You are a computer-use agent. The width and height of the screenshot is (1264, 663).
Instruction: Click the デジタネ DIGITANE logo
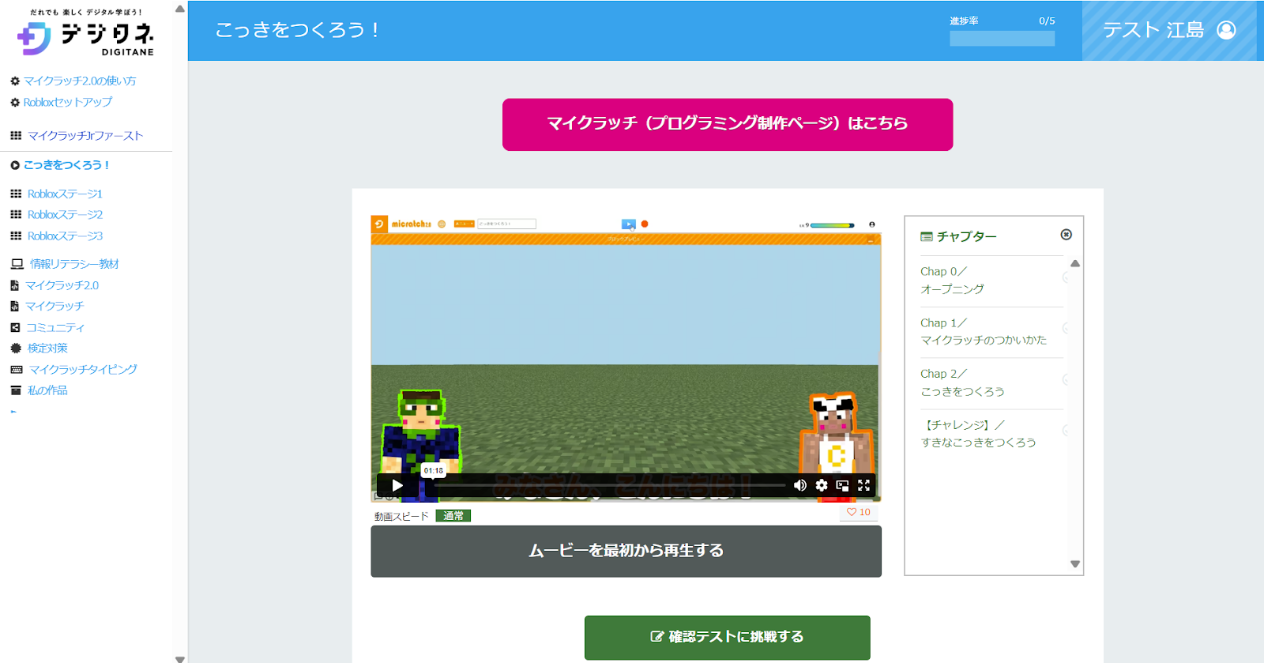point(85,36)
